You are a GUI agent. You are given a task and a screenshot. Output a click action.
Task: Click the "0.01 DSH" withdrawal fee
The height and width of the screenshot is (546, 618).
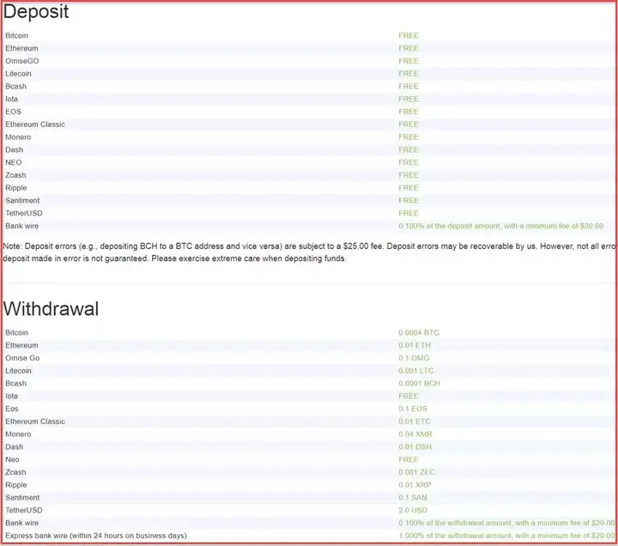[415, 446]
